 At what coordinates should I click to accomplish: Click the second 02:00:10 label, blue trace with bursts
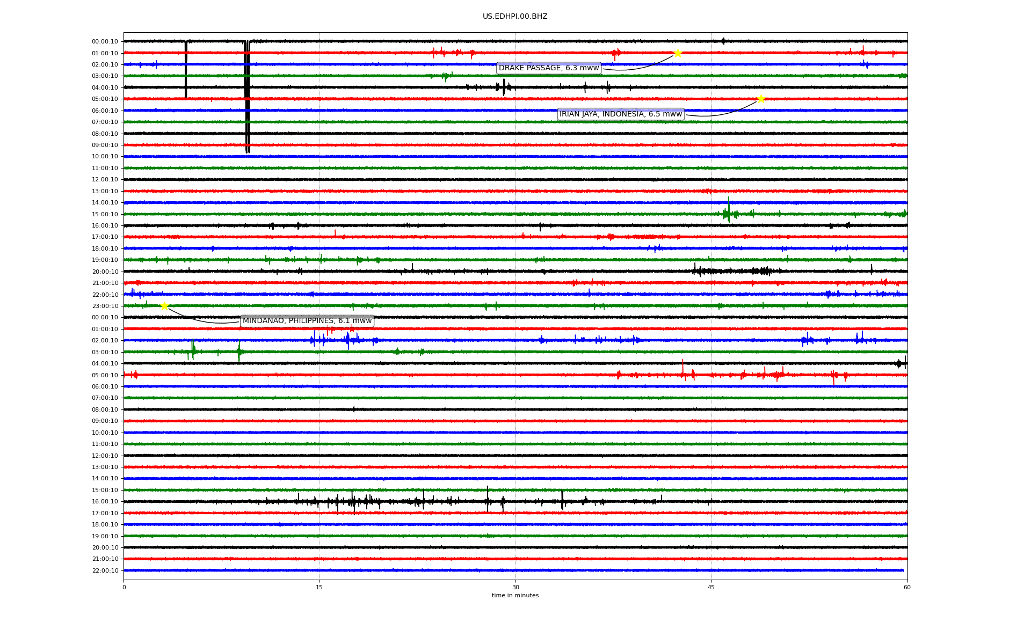[x=105, y=341]
